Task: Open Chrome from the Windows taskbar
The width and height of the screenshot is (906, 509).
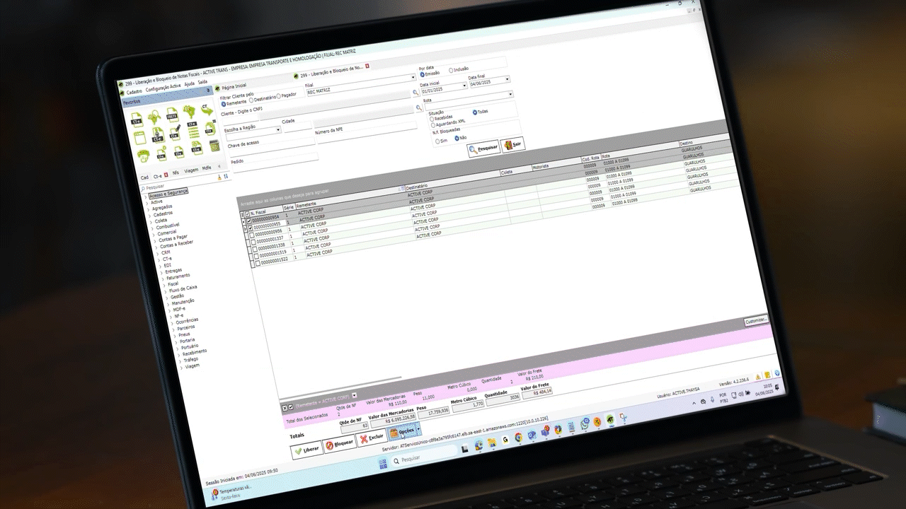Action: [x=518, y=438]
